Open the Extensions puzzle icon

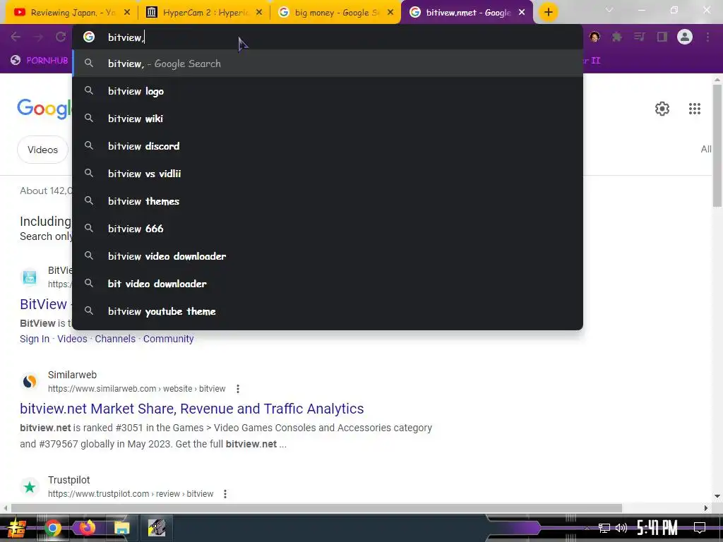click(x=617, y=37)
